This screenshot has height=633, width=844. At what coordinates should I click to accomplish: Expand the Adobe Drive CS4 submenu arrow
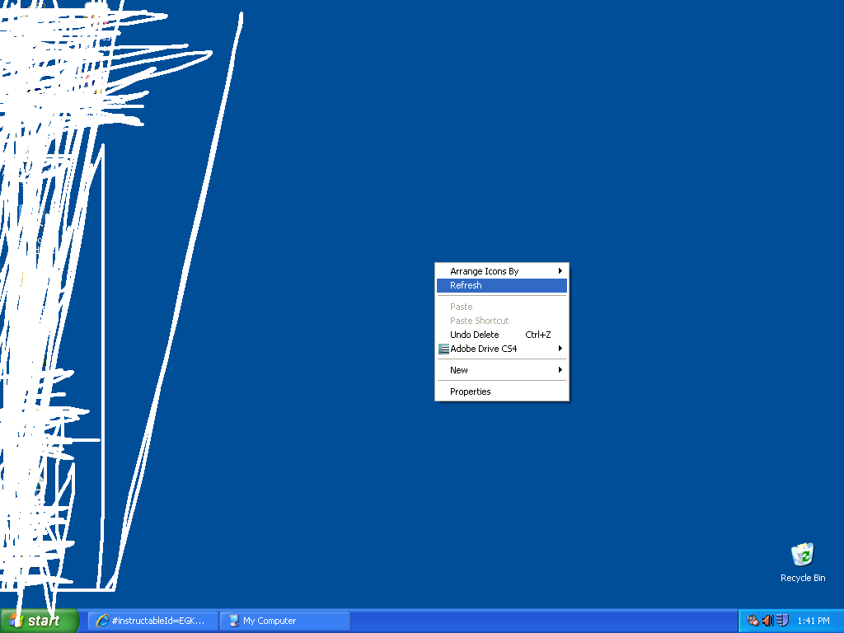pos(560,349)
